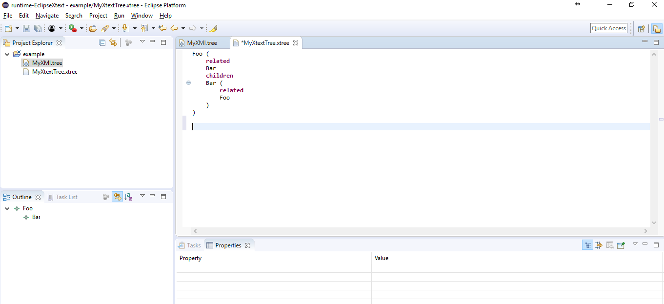Image resolution: width=664 pixels, height=304 pixels.
Task: Click the Focus on Active Task icon in Project Explorer
Action: point(128,42)
